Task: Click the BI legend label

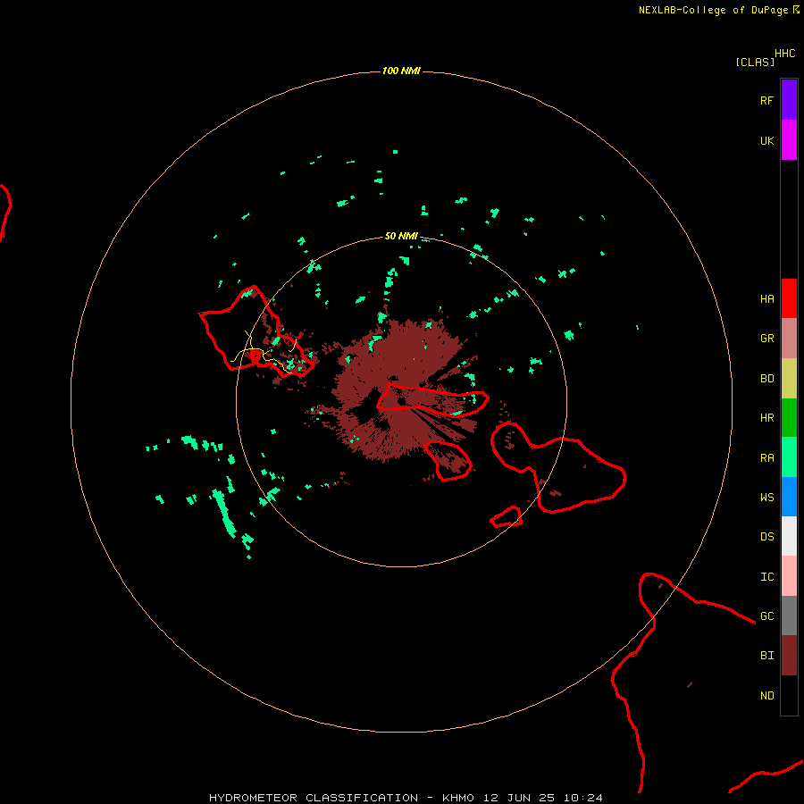Action: (766, 656)
